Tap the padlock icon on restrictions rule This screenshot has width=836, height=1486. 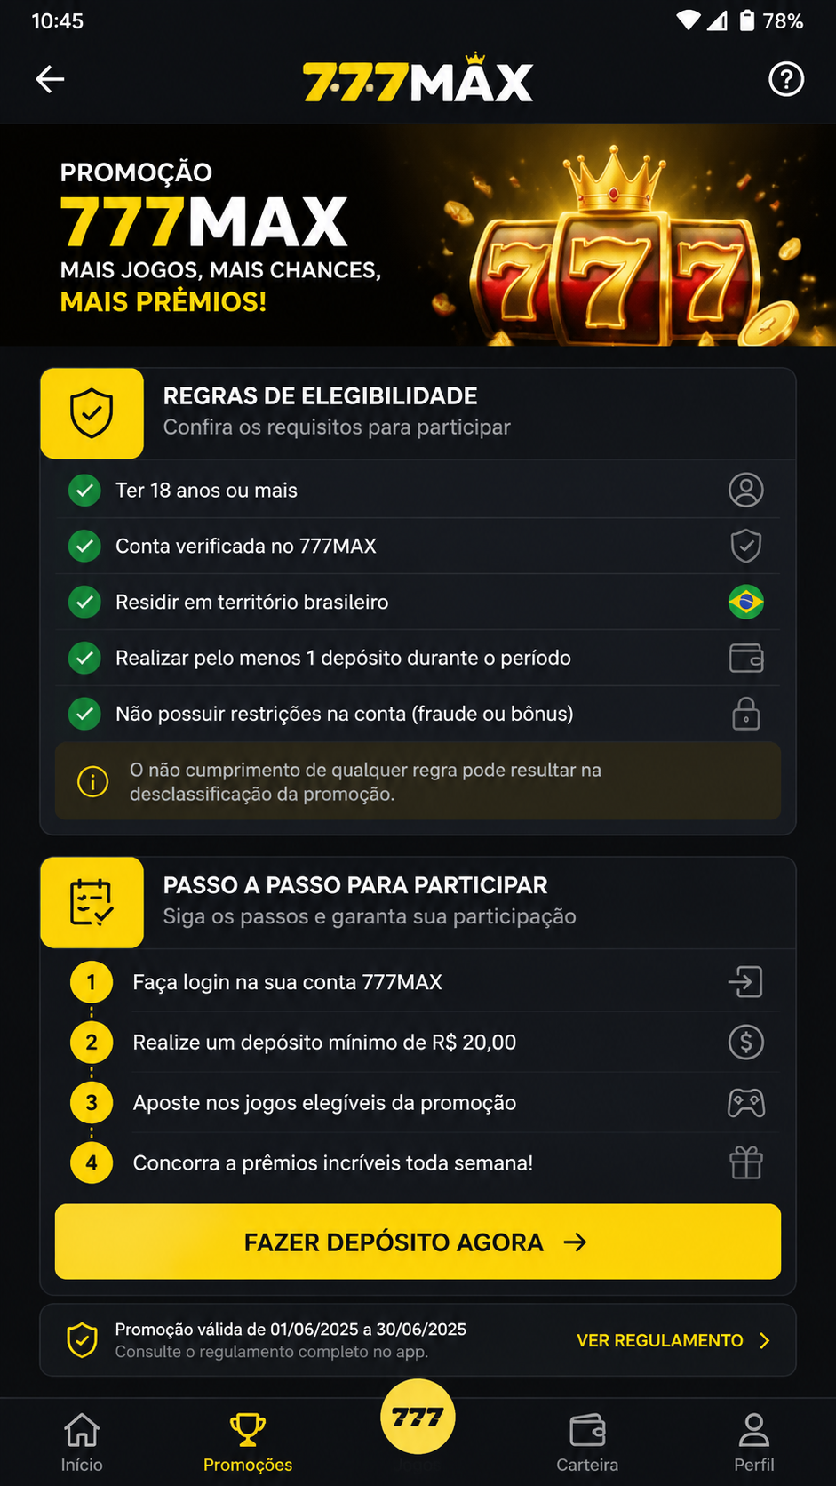pos(746,714)
